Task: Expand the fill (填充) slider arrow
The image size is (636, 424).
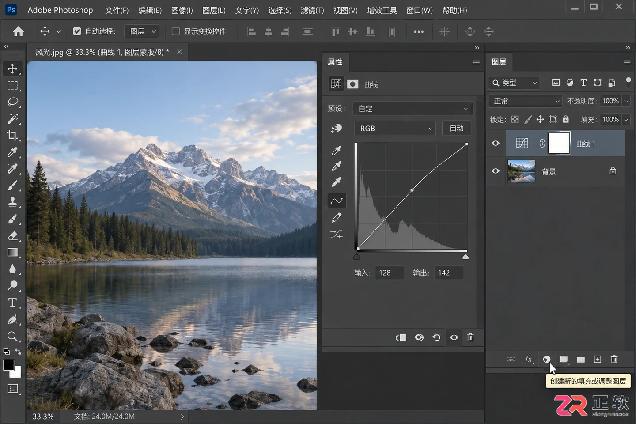Action: coord(626,119)
